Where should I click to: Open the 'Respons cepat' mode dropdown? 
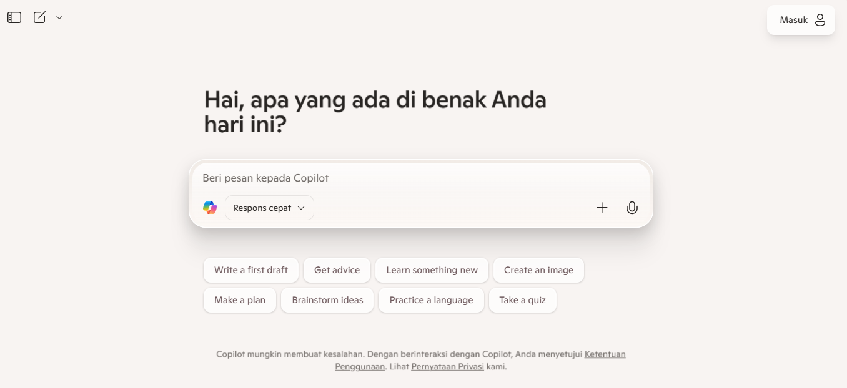(x=269, y=208)
